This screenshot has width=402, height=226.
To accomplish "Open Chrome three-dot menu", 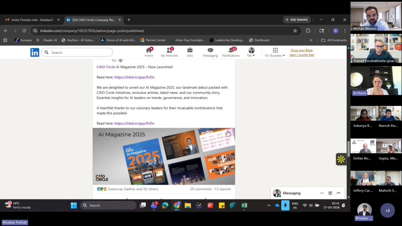I will point(345,31).
